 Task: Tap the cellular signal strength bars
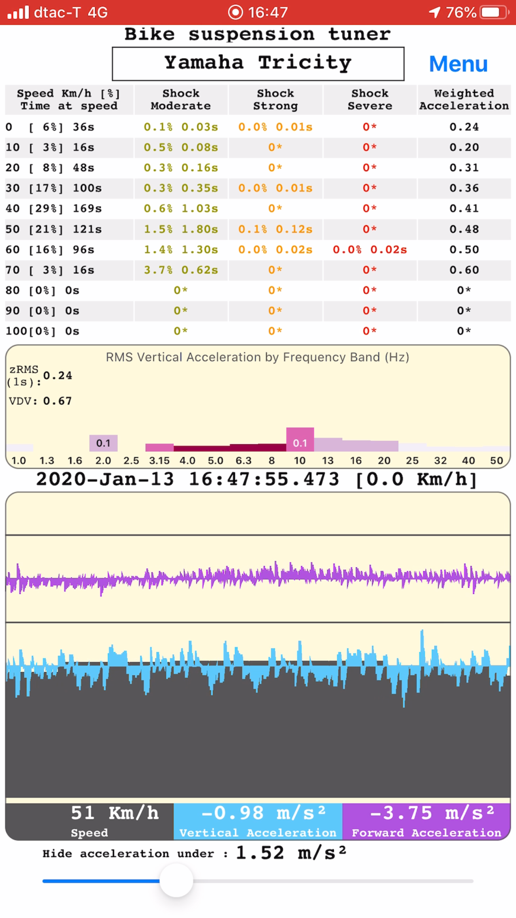(18, 12)
